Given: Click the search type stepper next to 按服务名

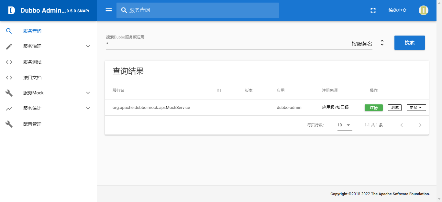Looking at the screenshot, I should pos(382,42).
